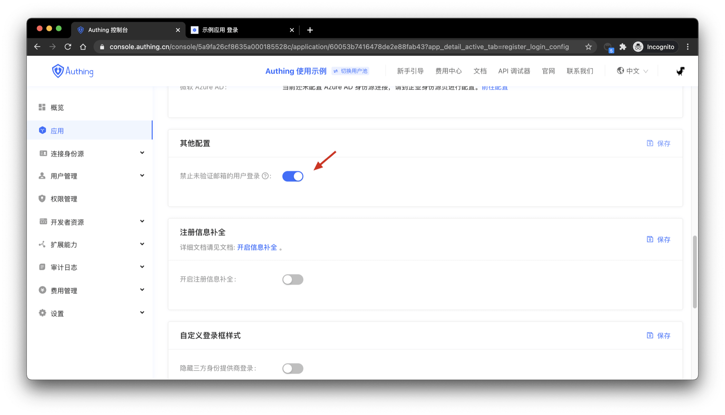Click the help icon beside 禁止未验证邮箱的用户登录

(x=265, y=176)
